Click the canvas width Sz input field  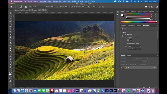[130, 35]
